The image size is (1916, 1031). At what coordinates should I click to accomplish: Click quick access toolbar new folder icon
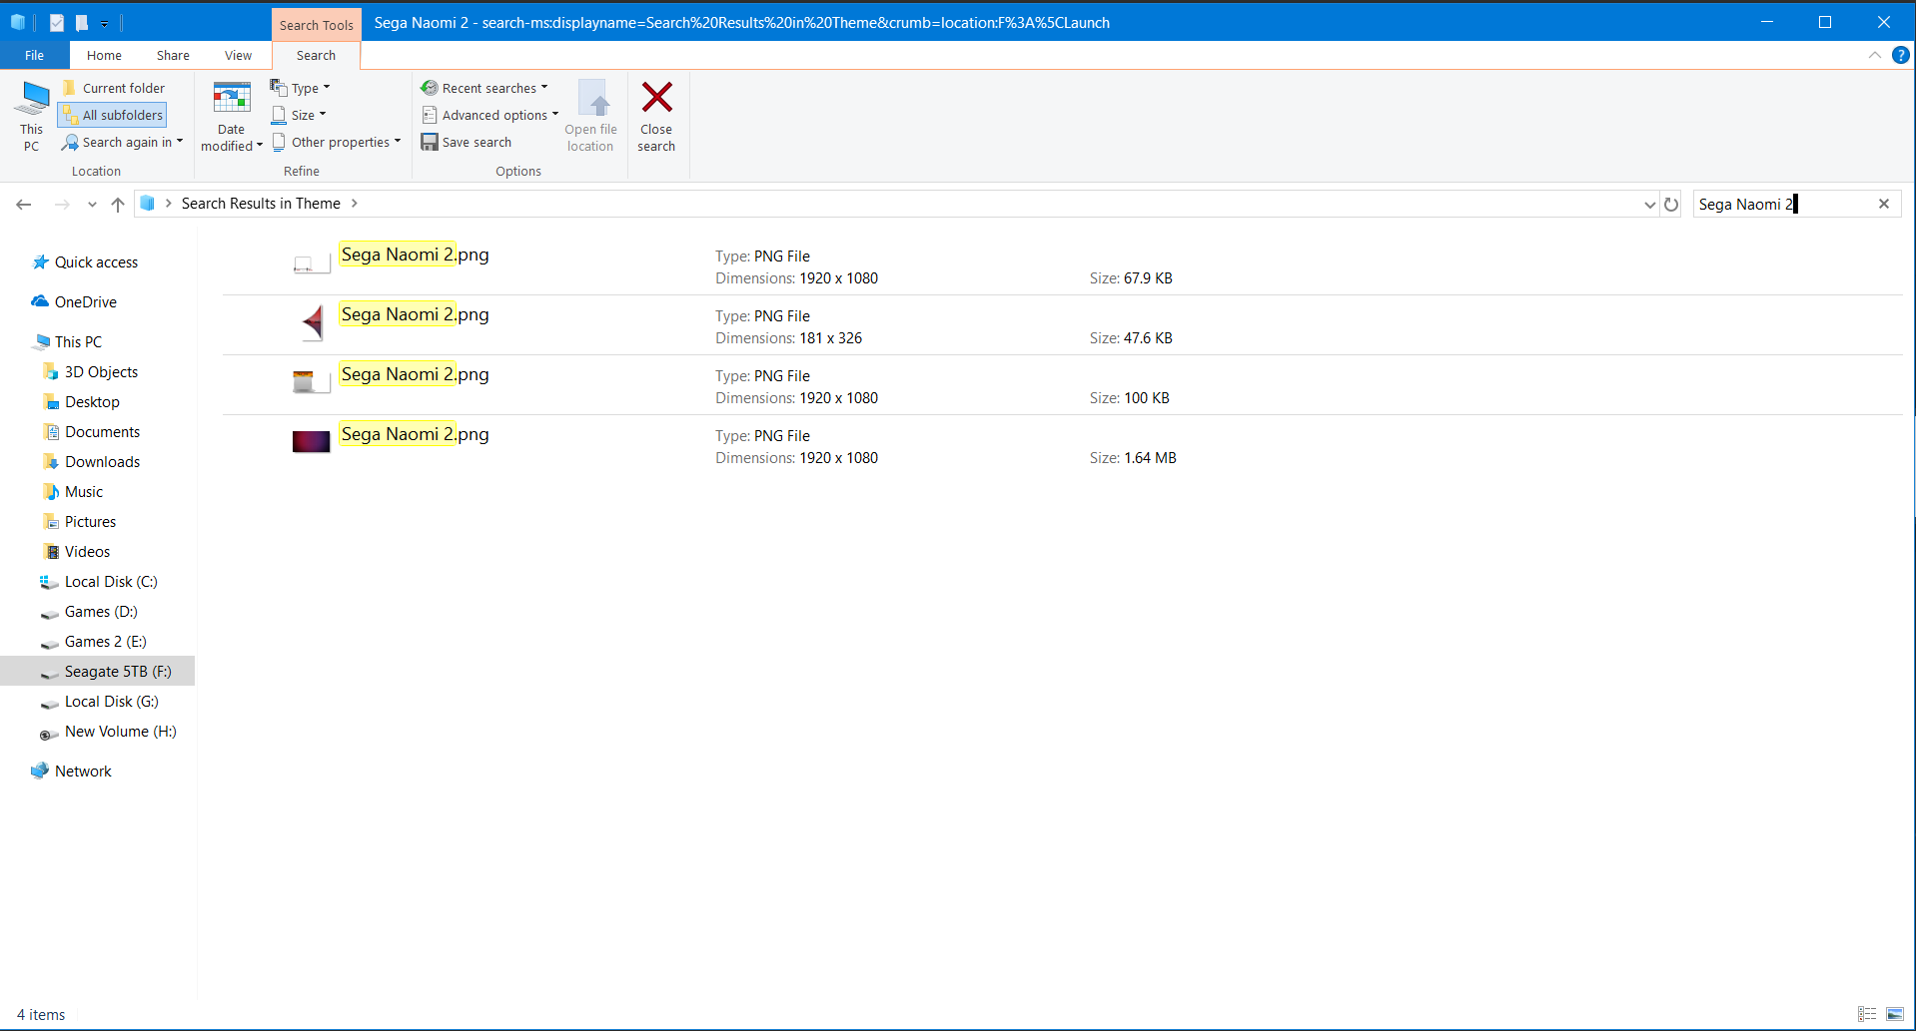(81, 22)
